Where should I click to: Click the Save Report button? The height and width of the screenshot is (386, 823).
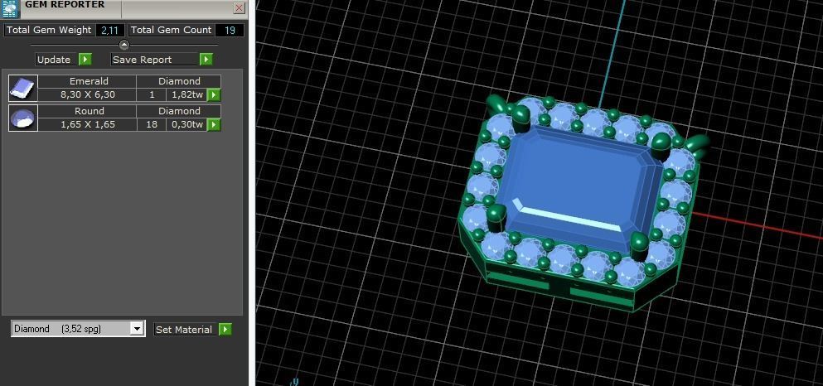(155, 60)
